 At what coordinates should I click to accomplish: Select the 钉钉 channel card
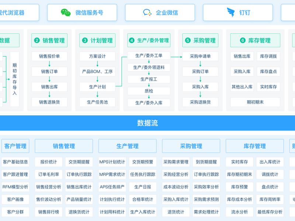pos(238,13)
